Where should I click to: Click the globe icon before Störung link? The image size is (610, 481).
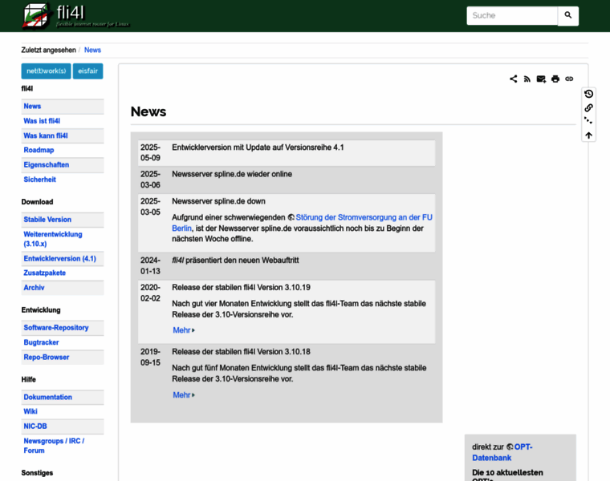click(x=291, y=217)
